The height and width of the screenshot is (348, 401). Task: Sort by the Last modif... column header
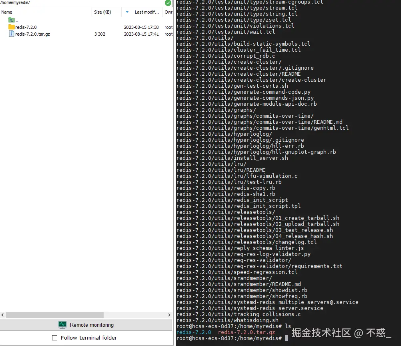click(x=147, y=12)
